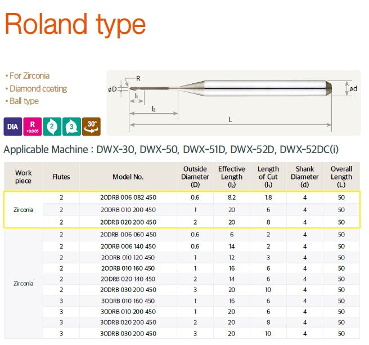369x345 pixels.
Task: Click effective length 12 for 2ODRB 010 120 450
Action: click(x=232, y=258)
